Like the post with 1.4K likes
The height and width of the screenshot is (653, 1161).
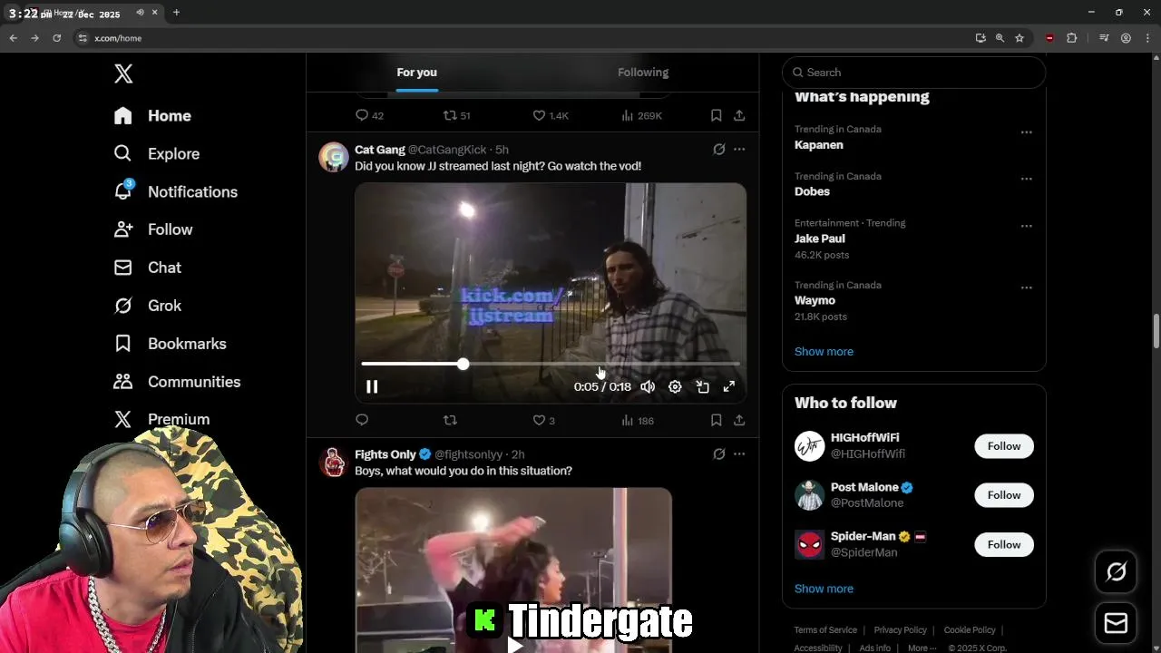pyautogui.click(x=539, y=115)
